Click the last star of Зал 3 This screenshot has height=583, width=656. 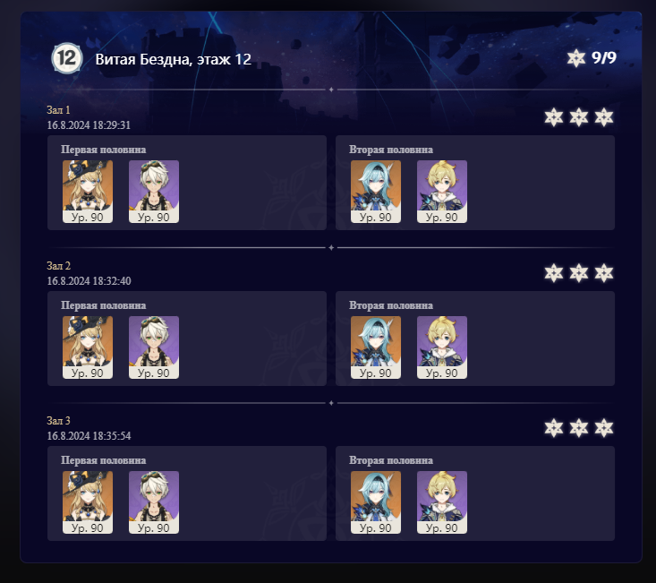tap(604, 428)
